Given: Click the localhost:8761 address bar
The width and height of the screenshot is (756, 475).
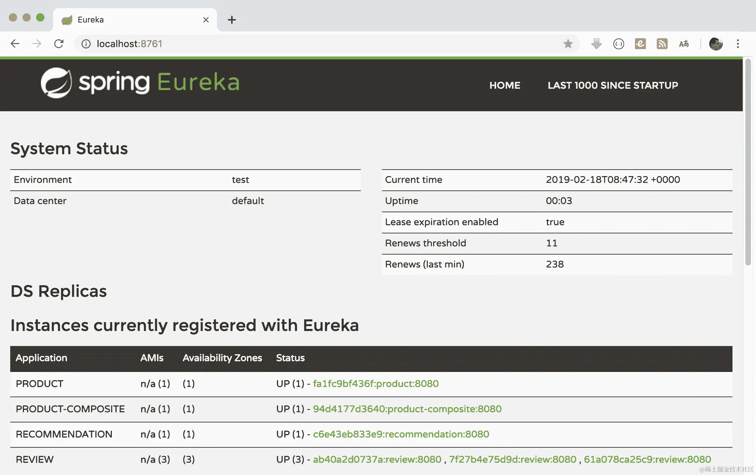Looking at the screenshot, I should (307, 44).
